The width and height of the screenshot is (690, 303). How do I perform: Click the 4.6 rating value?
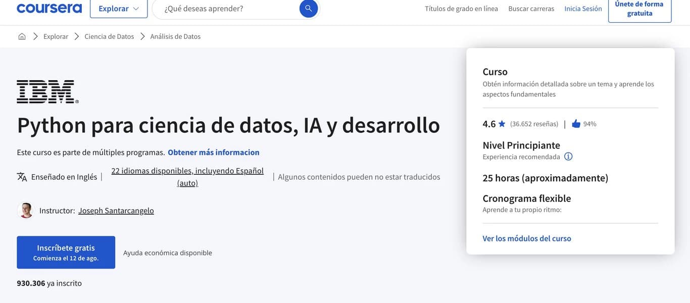point(489,124)
